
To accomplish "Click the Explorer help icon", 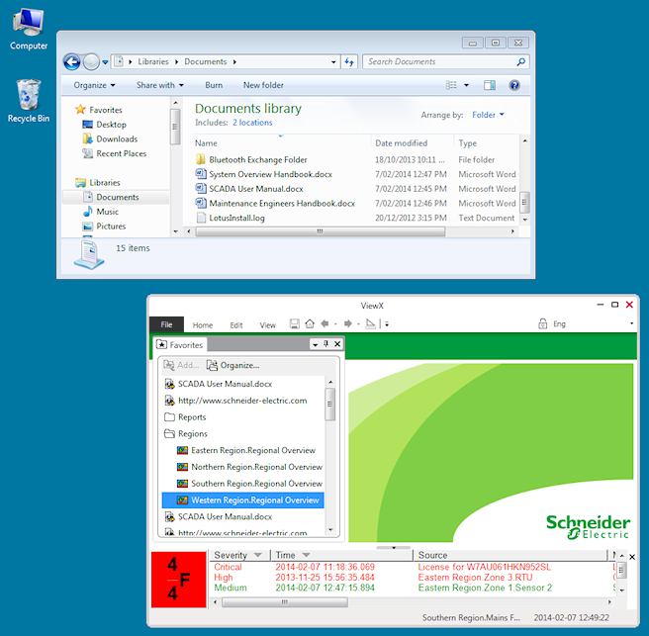I will [513, 86].
